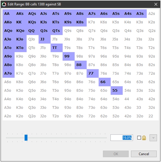Click the OK button

[x=116, y=154]
